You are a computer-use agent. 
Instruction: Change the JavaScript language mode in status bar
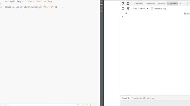84,105
